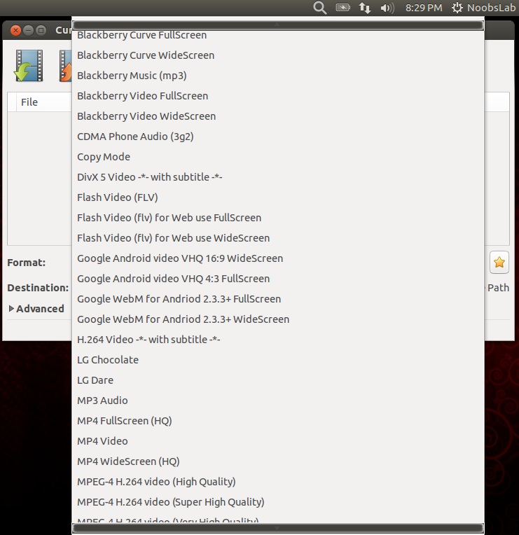The width and height of the screenshot is (519, 535).
Task: Click the add video file icon
Action: [x=29, y=66]
